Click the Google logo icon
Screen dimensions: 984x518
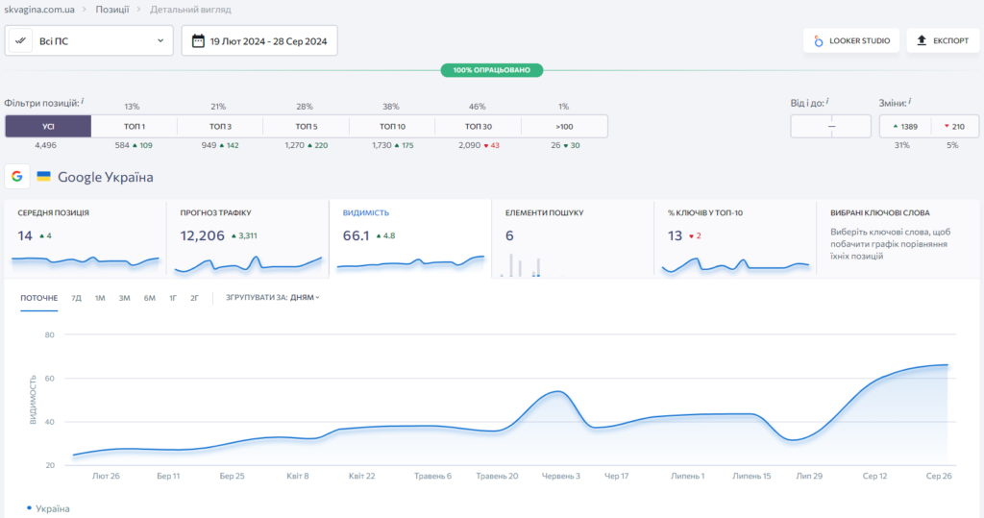coord(16,177)
